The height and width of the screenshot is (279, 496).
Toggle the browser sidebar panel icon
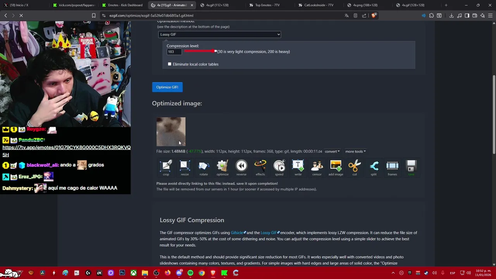pyautogui.click(x=467, y=15)
